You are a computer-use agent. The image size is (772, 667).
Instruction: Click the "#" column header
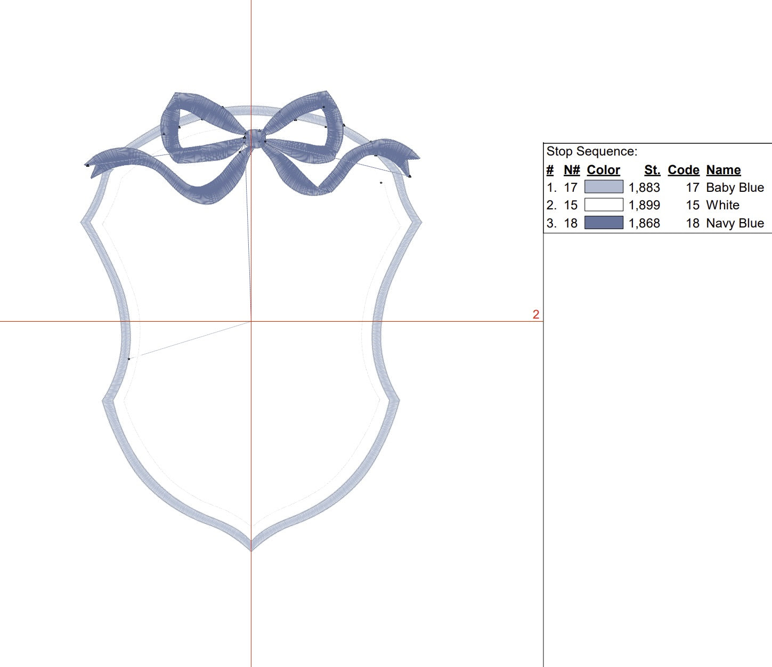(x=550, y=170)
